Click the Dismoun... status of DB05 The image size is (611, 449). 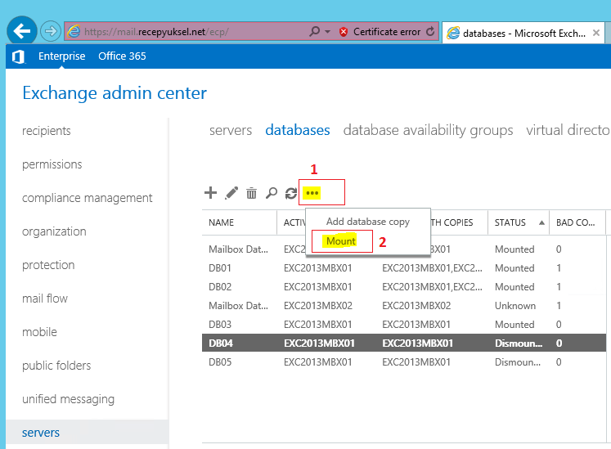[518, 362]
